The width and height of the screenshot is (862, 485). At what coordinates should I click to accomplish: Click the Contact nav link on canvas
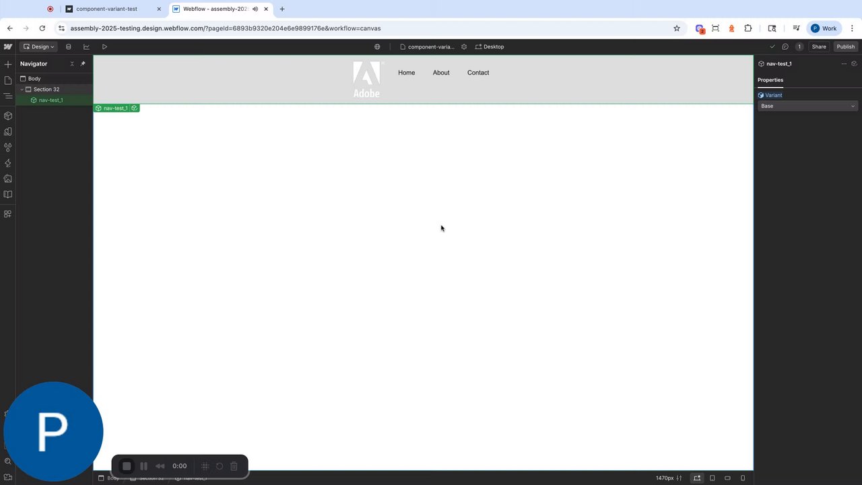[478, 73]
